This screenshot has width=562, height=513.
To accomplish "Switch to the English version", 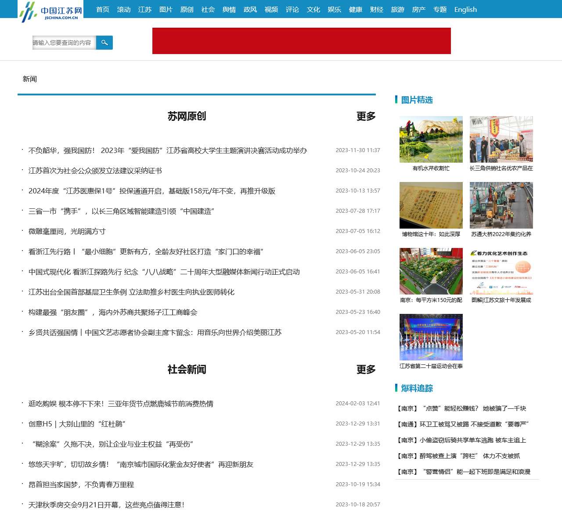I will pos(465,9).
